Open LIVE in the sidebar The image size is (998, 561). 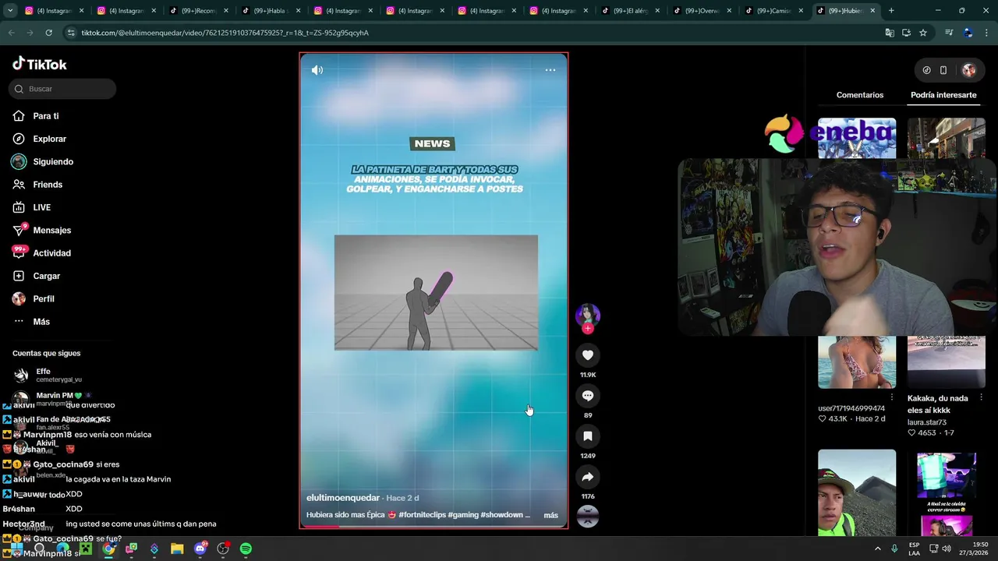(41, 207)
